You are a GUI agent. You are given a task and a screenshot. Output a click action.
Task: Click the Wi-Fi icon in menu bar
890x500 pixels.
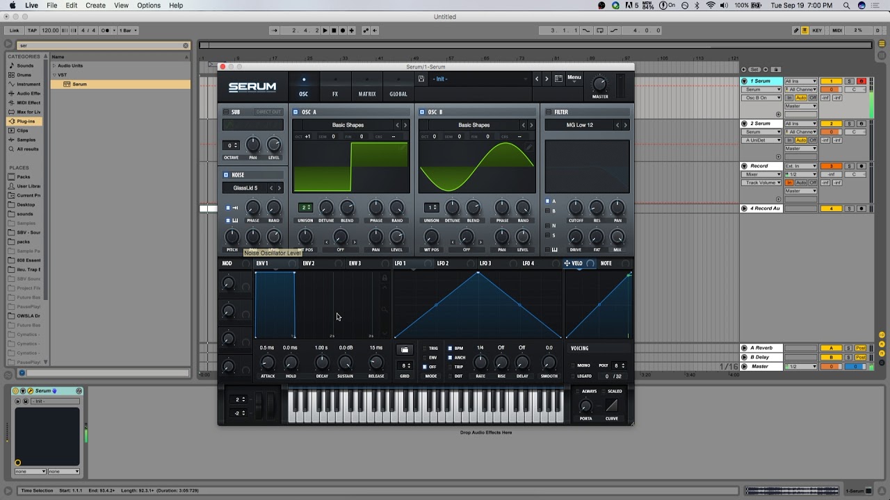point(711,6)
